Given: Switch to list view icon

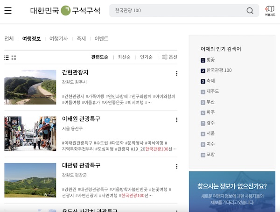Looking at the screenshot, I should [7, 57].
